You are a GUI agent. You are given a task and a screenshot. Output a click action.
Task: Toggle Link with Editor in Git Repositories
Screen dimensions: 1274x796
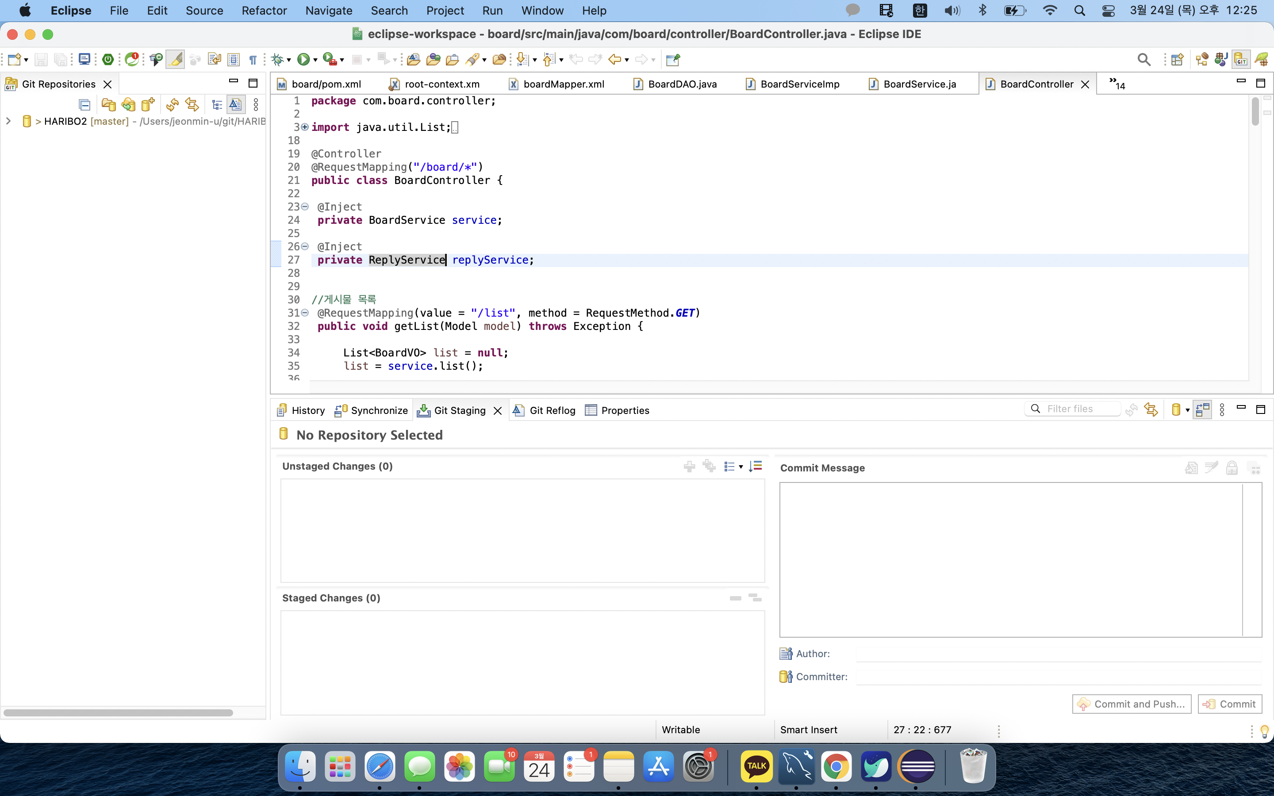click(x=192, y=105)
